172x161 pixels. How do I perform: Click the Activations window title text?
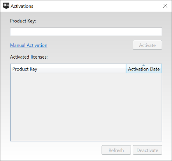tap(22, 6)
